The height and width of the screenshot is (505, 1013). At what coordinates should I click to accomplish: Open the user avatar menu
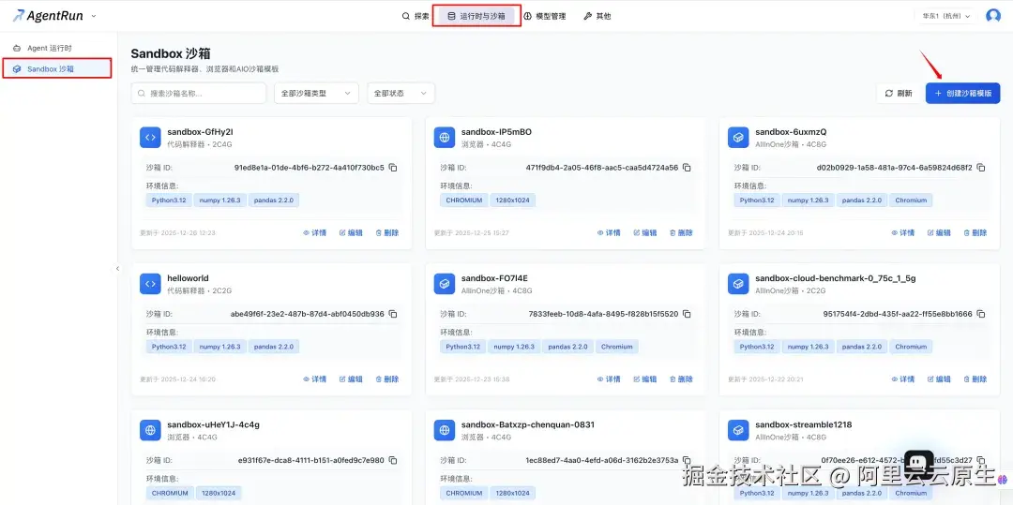[993, 16]
